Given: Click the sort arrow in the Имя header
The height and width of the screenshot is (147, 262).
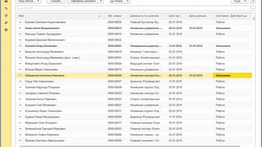Looking at the screenshot, I should (99, 16).
